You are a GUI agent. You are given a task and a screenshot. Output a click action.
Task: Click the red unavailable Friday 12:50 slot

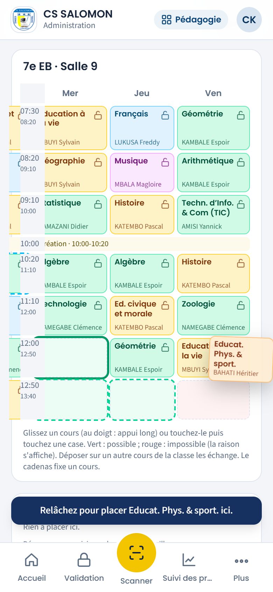click(213, 400)
